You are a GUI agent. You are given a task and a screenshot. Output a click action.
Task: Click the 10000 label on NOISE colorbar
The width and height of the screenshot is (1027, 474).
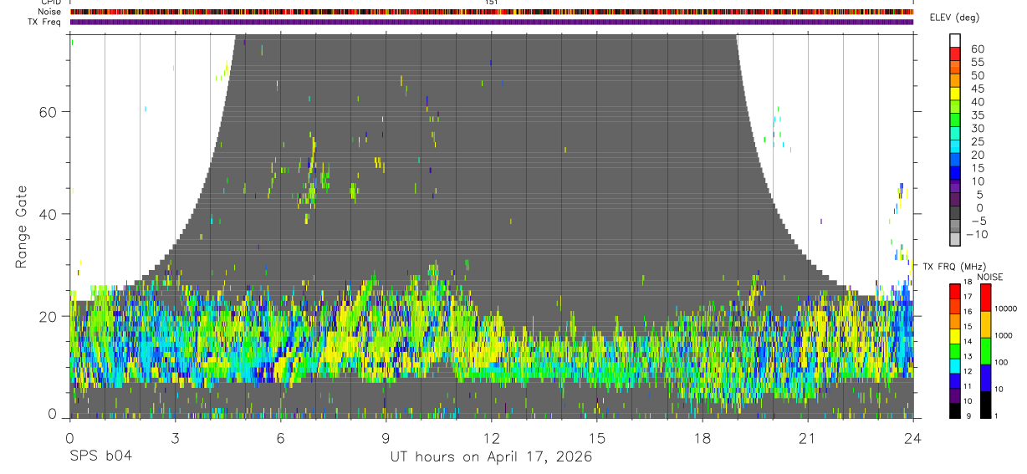(x=1005, y=308)
